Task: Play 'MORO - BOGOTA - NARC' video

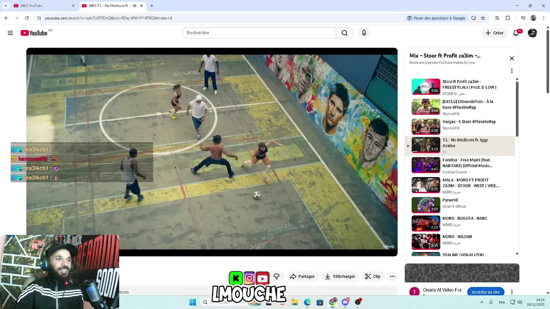Action: pyautogui.click(x=461, y=222)
